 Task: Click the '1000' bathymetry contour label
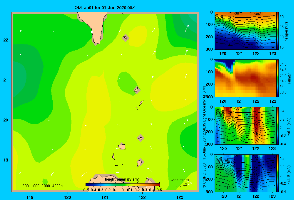(35, 186)
